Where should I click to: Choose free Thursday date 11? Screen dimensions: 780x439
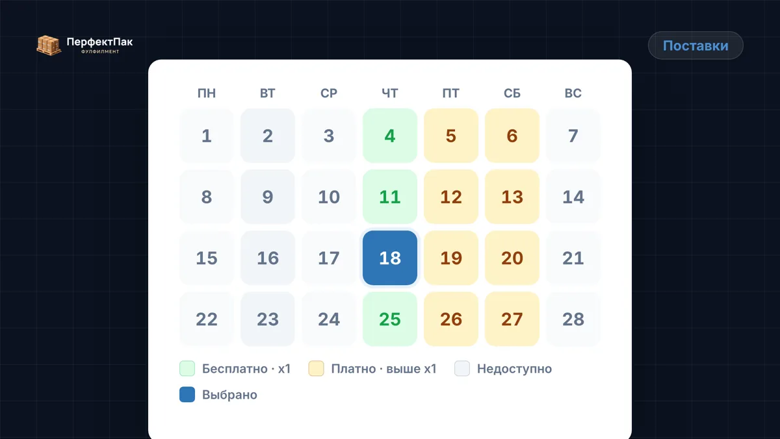390,197
